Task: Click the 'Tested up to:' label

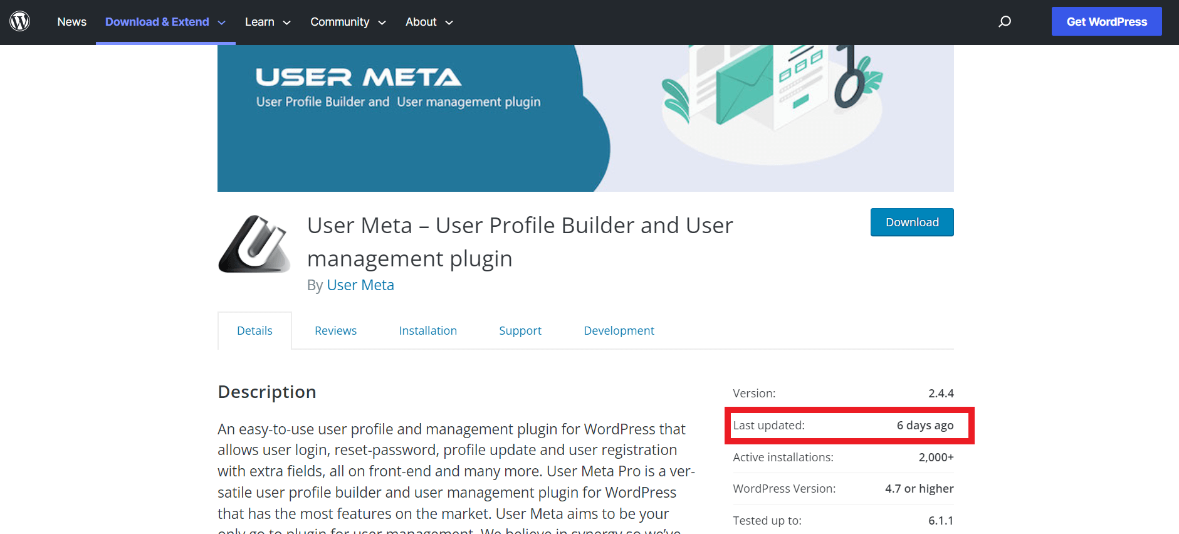Action: pyautogui.click(x=767, y=520)
